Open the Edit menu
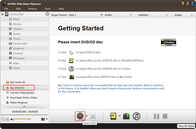 point(18,8)
